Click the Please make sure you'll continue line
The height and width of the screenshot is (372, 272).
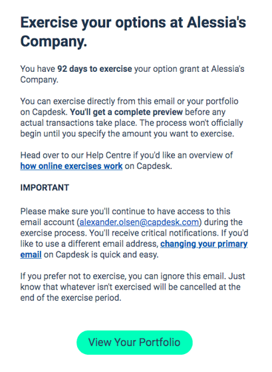pyautogui.click(x=125, y=211)
